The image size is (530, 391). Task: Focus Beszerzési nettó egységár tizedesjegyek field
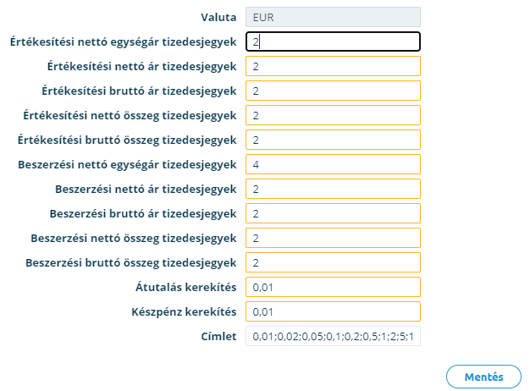click(333, 164)
